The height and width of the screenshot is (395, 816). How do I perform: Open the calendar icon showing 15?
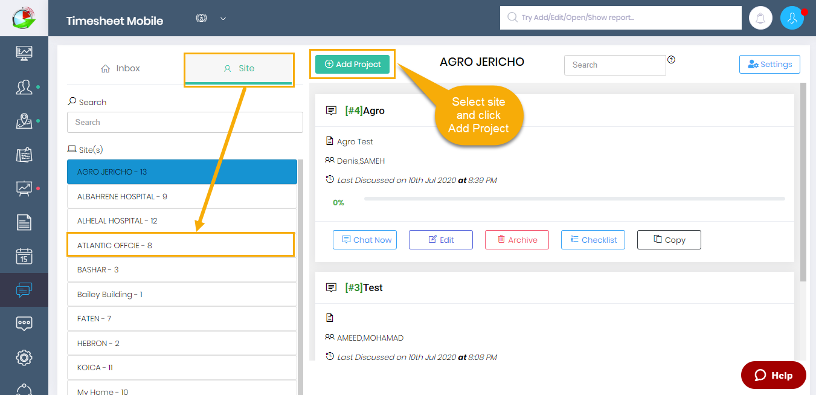pyautogui.click(x=24, y=256)
